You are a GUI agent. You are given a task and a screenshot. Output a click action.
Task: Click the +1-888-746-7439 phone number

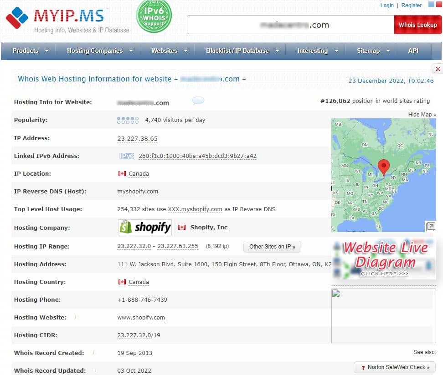(x=142, y=299)
